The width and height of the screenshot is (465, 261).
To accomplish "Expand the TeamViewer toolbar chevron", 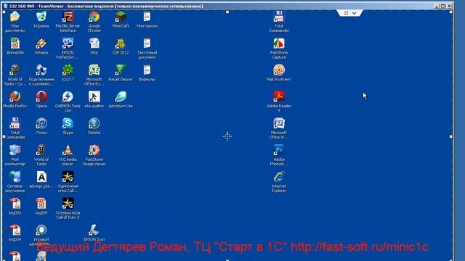I will click(x=354, y=13).
